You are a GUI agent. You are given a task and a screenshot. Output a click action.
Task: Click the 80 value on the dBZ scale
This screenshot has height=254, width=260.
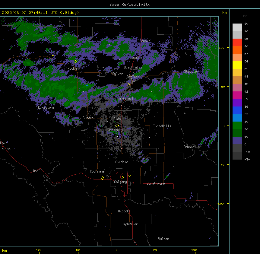246,24
